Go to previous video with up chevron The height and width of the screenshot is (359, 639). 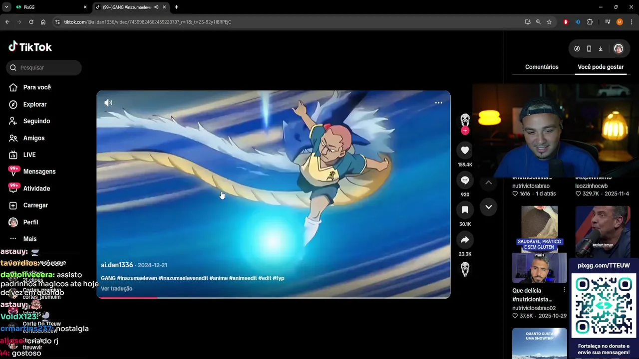pos(489,182)
